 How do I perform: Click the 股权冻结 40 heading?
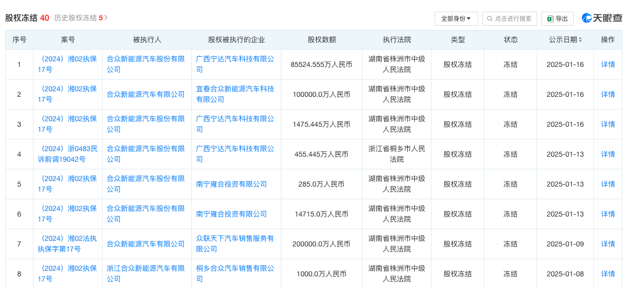coord(27,18)
